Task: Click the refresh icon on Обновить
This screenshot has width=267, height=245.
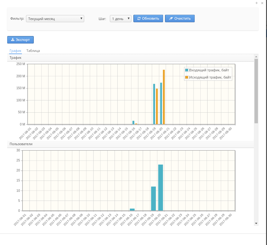Action: tap(139, 18)
